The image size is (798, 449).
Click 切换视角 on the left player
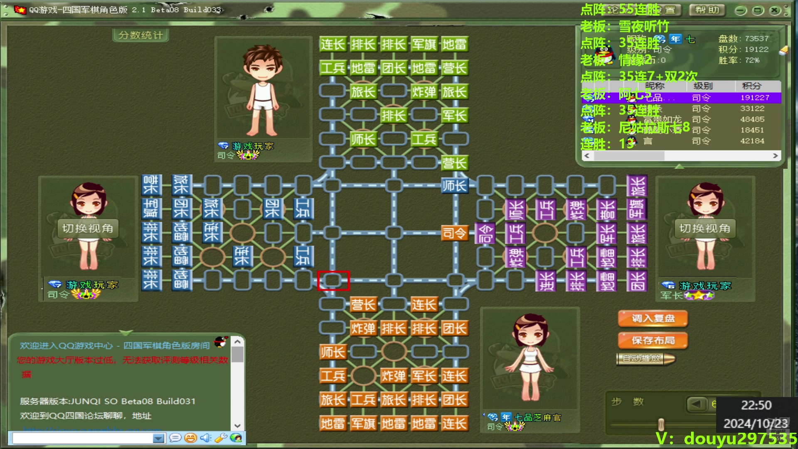click(88, 228)
